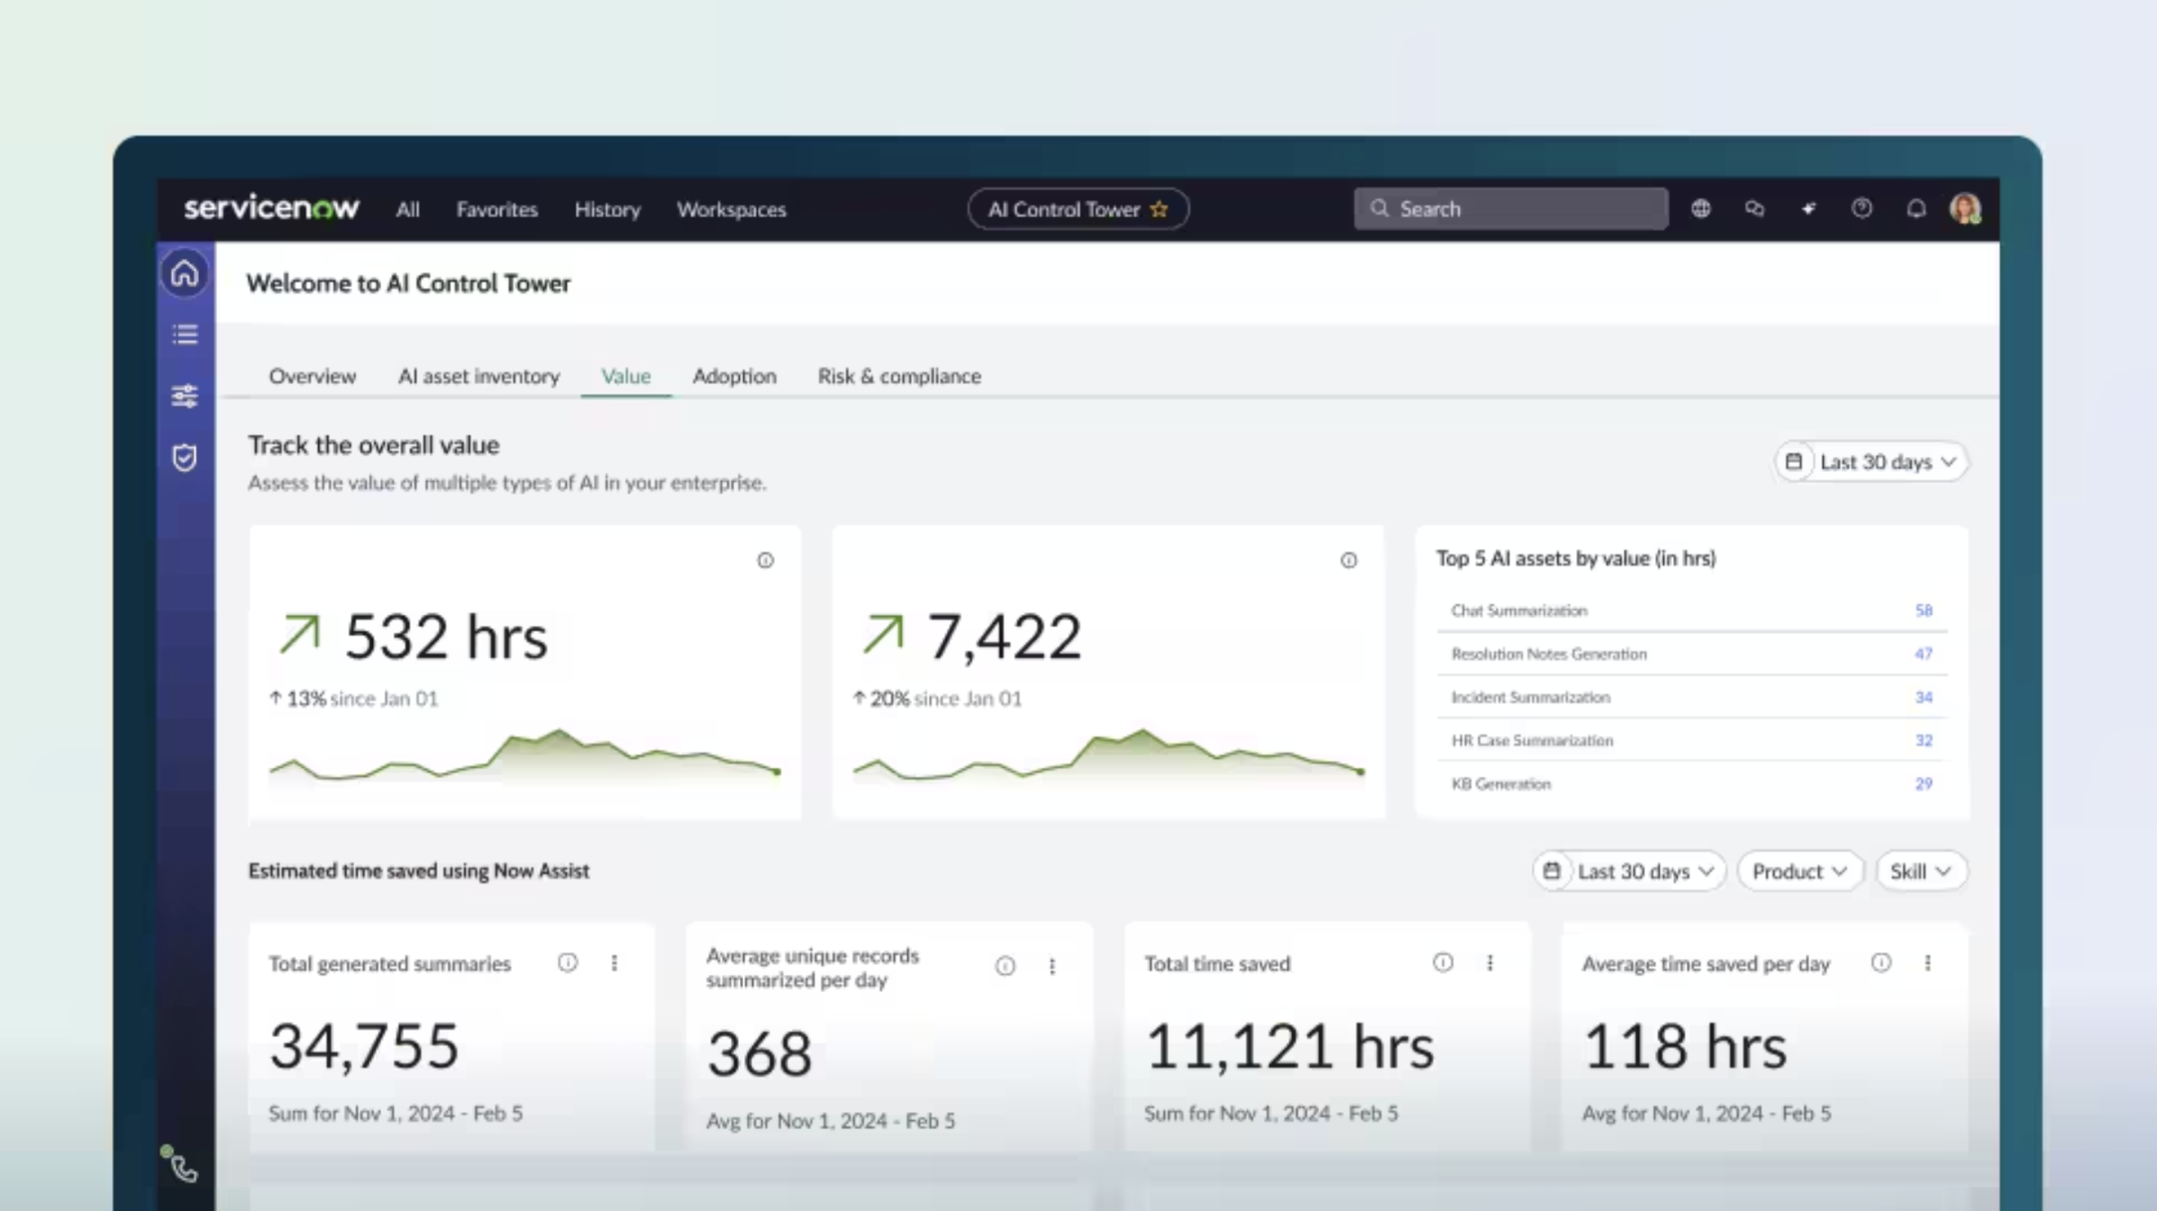Click info icon for Total generated summaries
This screenshot has height=1211, width=2157.
[x=568, y=962]
